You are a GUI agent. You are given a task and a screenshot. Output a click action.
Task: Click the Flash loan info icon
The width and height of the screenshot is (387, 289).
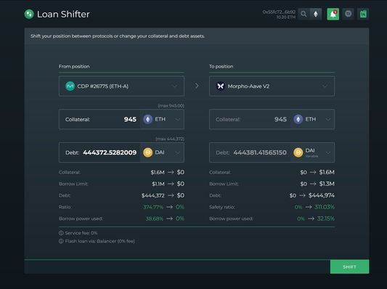point(61,241)
